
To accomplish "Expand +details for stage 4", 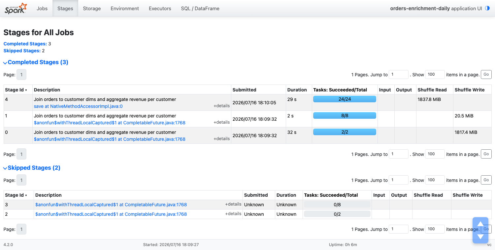I will tap(221, 106).
